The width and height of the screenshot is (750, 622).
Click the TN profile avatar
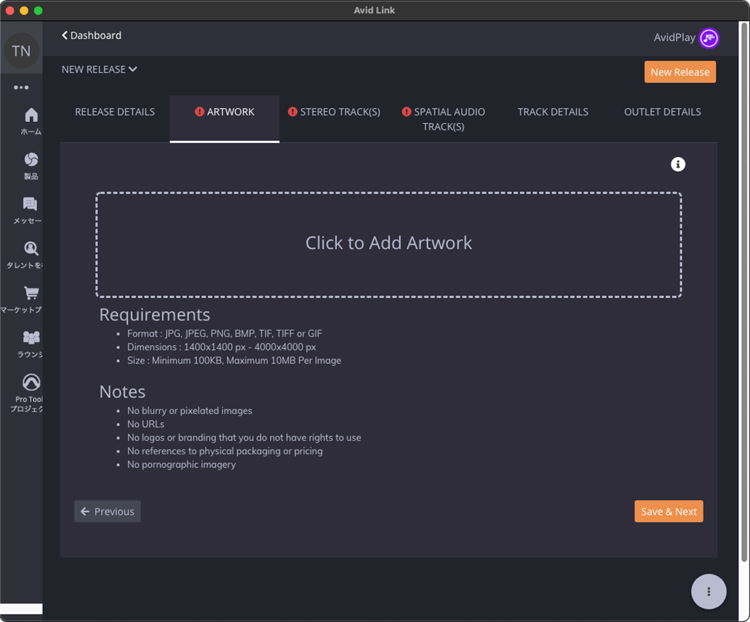21,51
